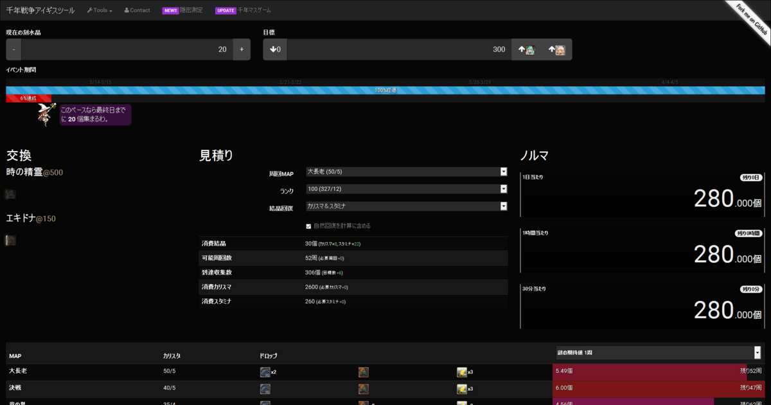This screenshot has width=771, height=405.
Task: Open the ランク dropdown showing 100
Action: (x=407, y=189)
